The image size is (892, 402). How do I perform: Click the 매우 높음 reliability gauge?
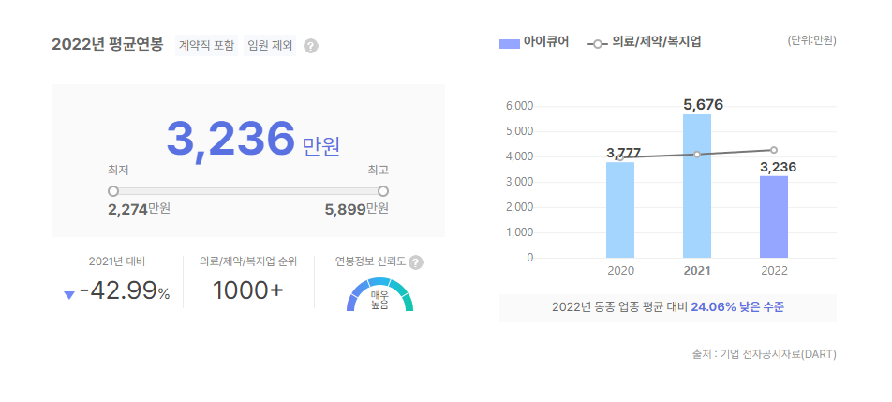tap(380, 294)
